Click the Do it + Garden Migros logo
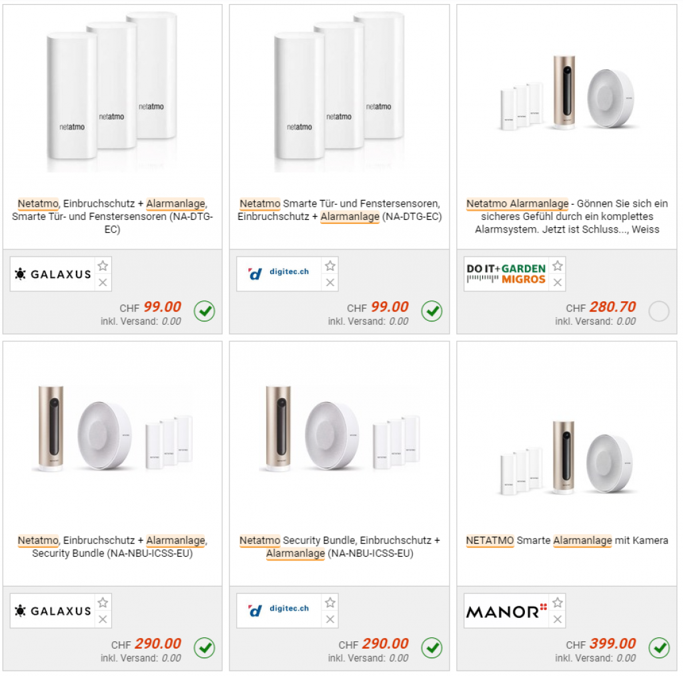This screenshot has width=683, height=676. 506,274
